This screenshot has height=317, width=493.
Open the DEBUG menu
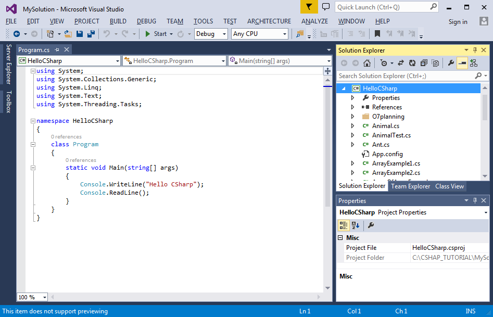(146, 21)
